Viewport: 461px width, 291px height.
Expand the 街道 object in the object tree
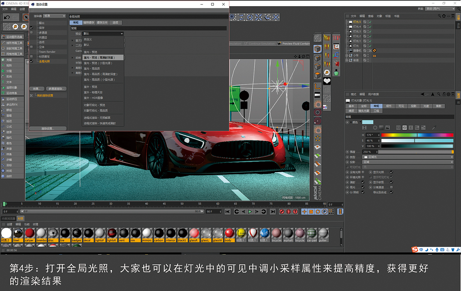tap(347, 60)
